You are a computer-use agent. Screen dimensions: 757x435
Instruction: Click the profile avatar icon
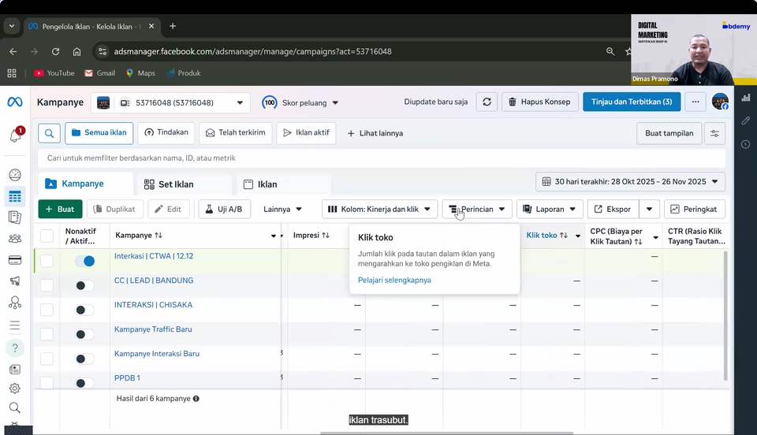point(720,102)
